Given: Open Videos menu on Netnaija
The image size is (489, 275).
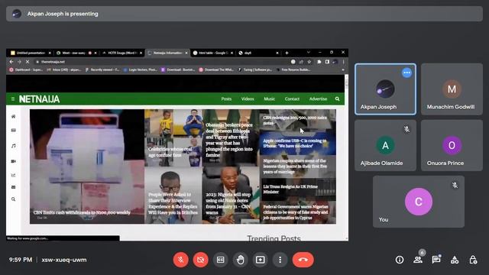Looking at the screenshot, I should tap(248, 99).
